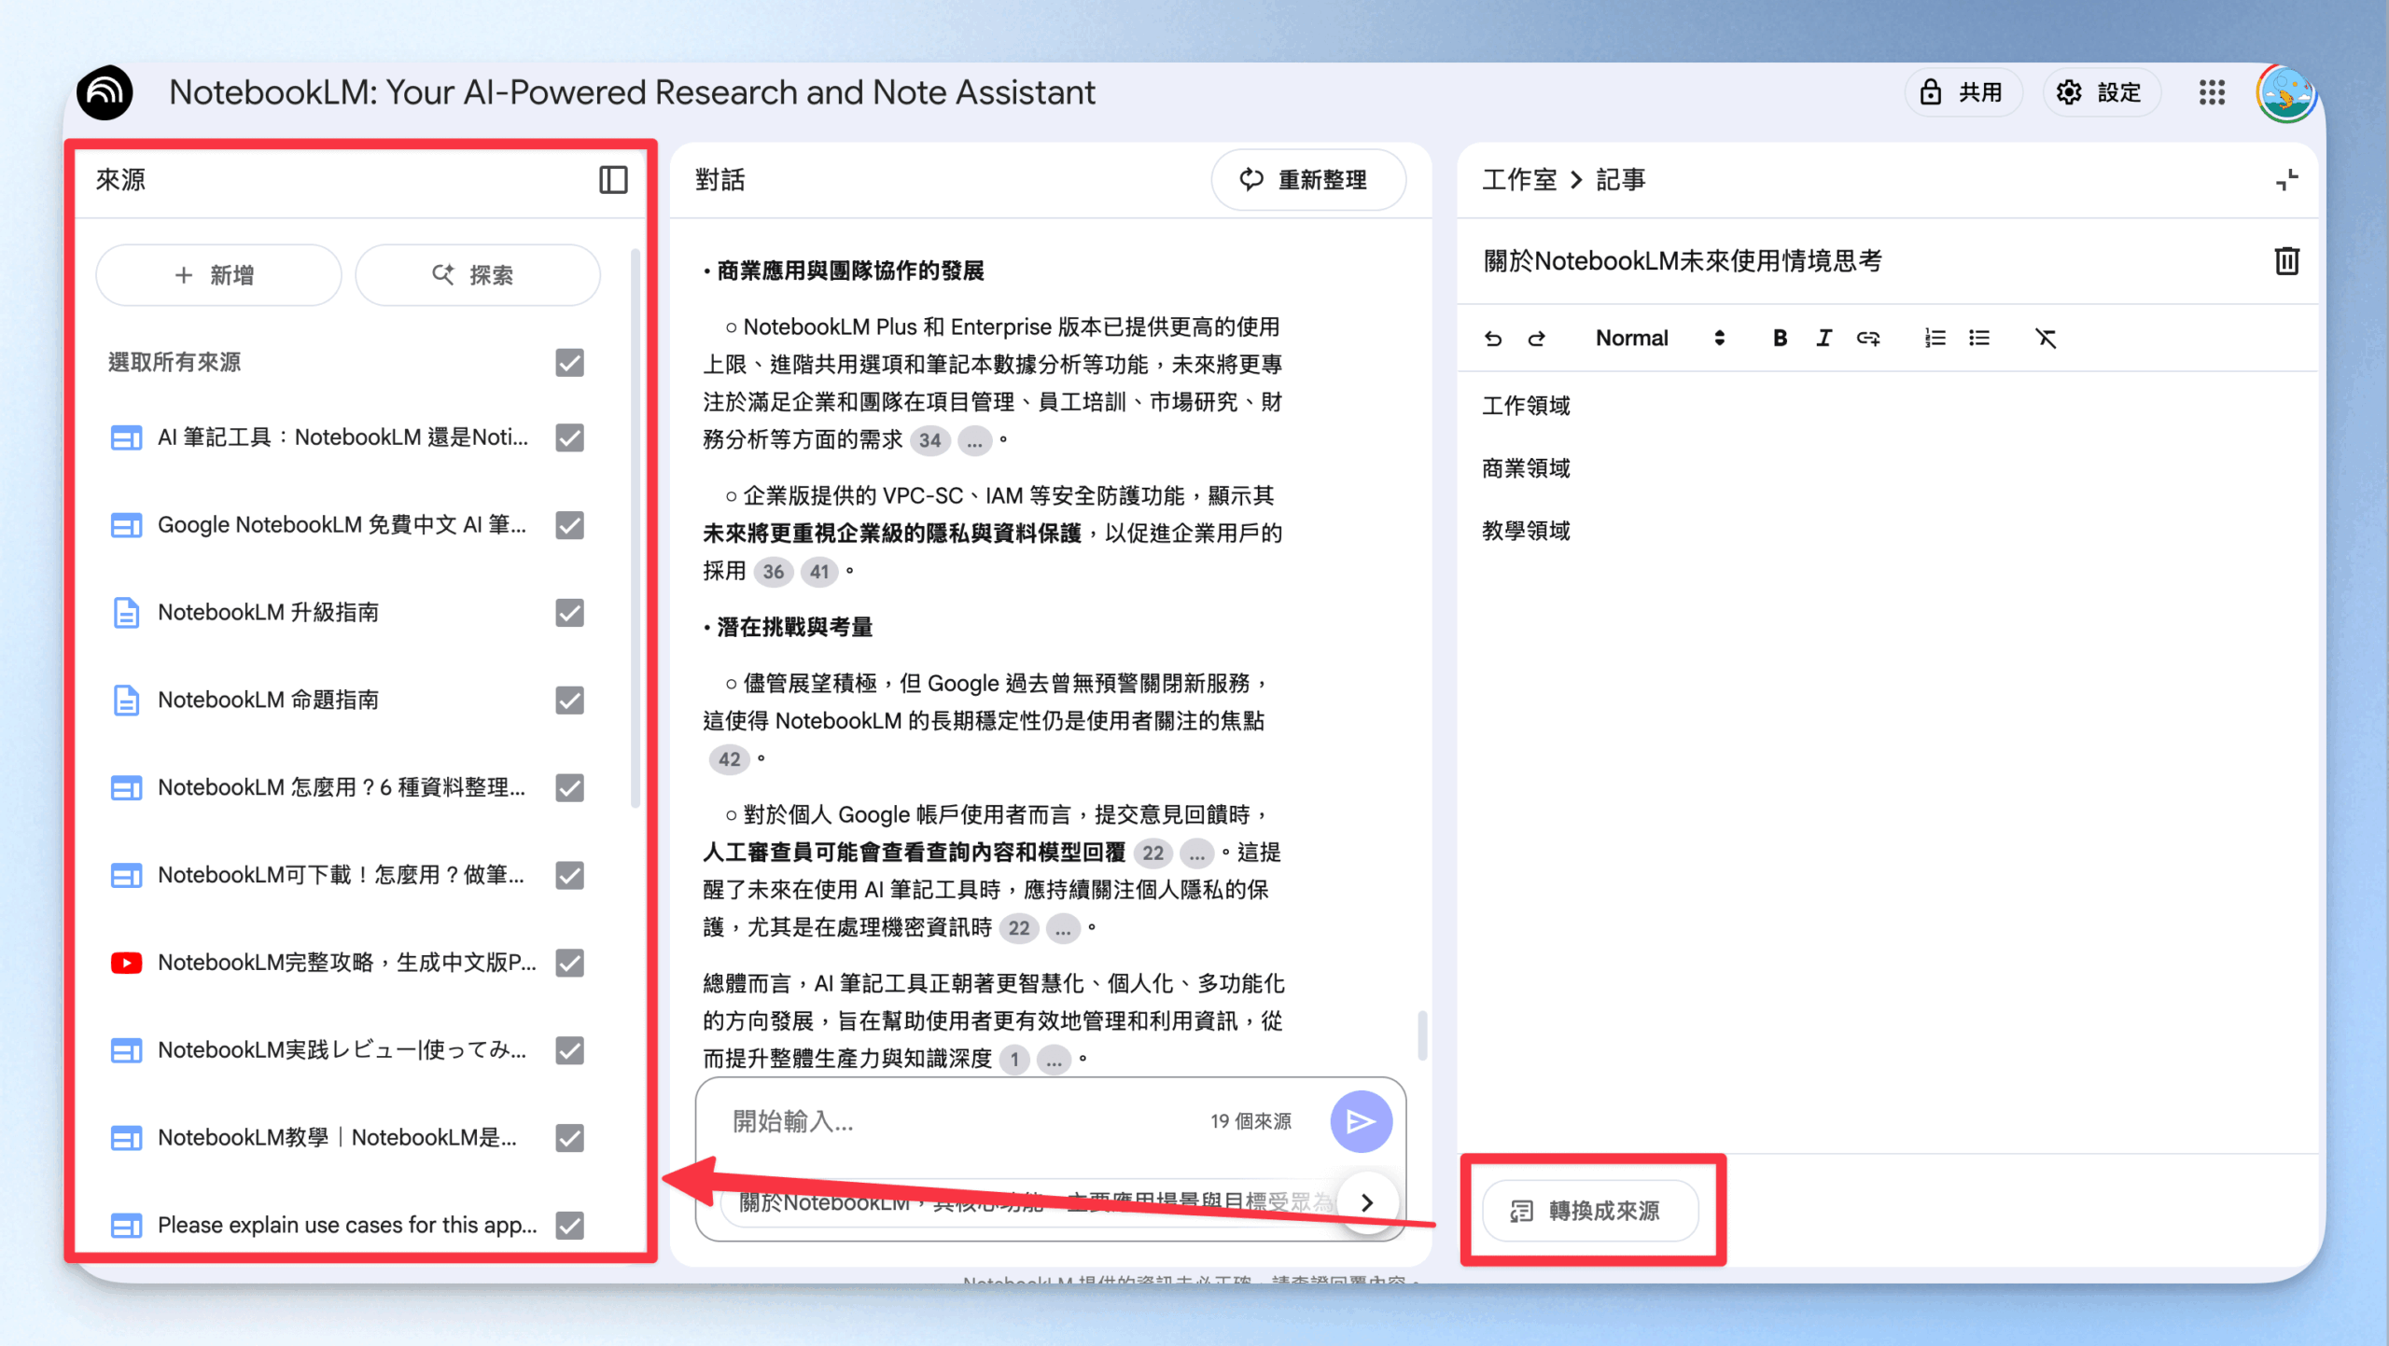Click the 轉換成來源 button
The image size is (2389, 1346).
click(1590, 1211)
